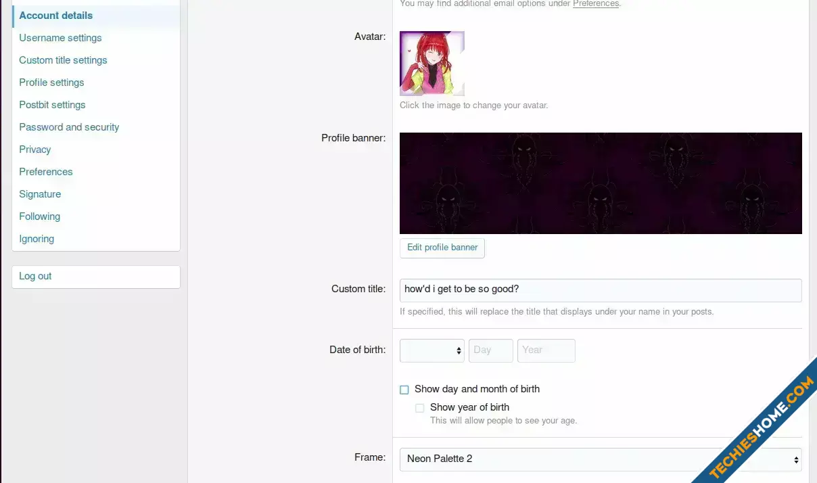Viewport: 817px width, 483px height.
Task: Toggle Show year of birth checkbox
Action: pos(420,408)
